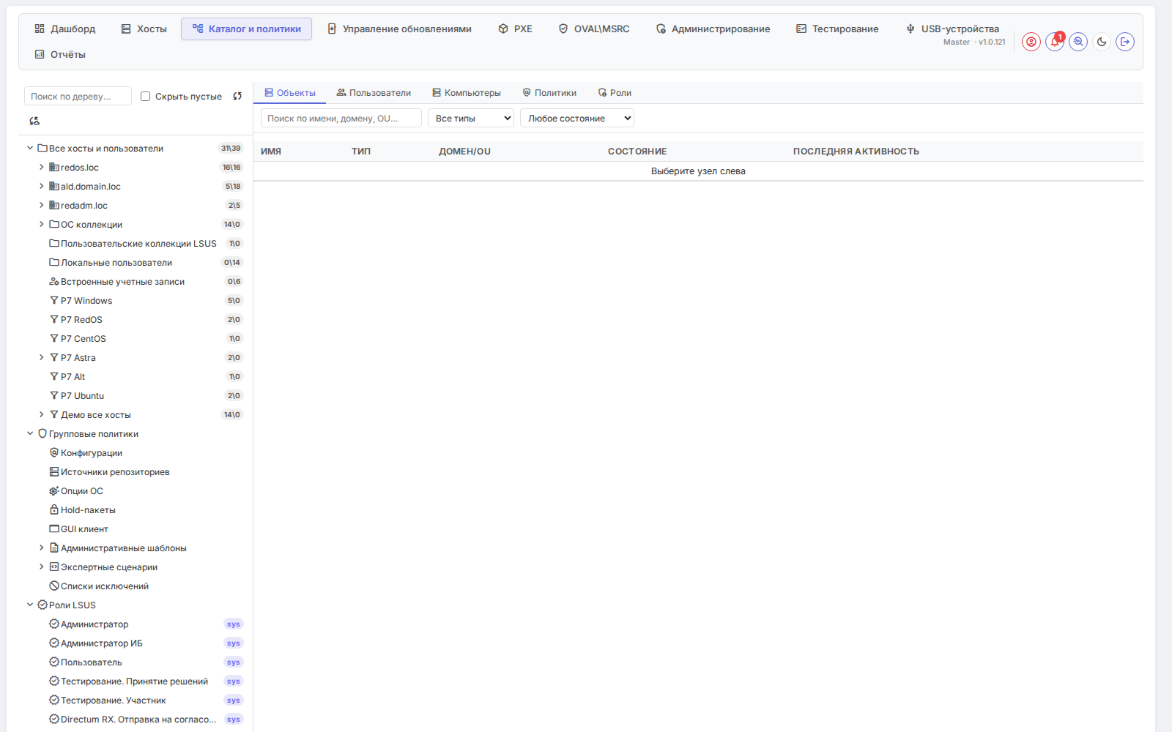Viewport: 1172px width, 732px height.
Task: Toggle dark mode moon icon
Action: 1102,42
